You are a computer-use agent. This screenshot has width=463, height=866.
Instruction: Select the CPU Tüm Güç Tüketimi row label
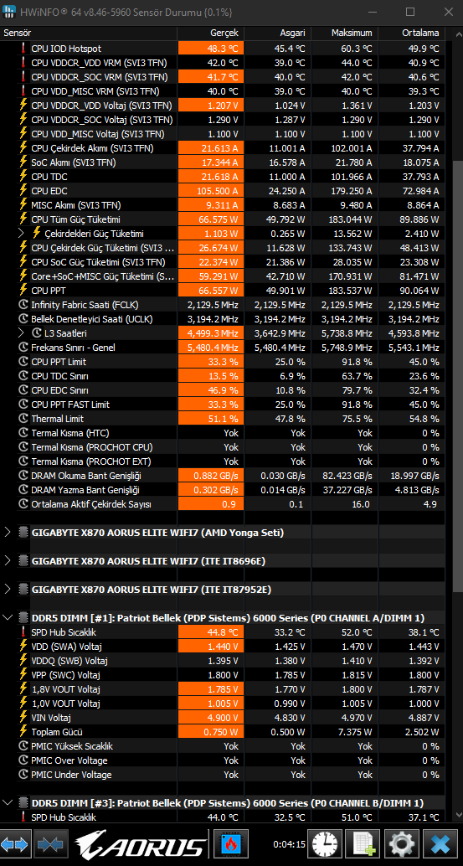tap(75, 219)
